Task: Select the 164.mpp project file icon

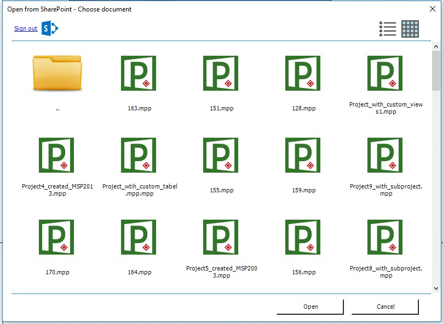Action: pos(139,237)
